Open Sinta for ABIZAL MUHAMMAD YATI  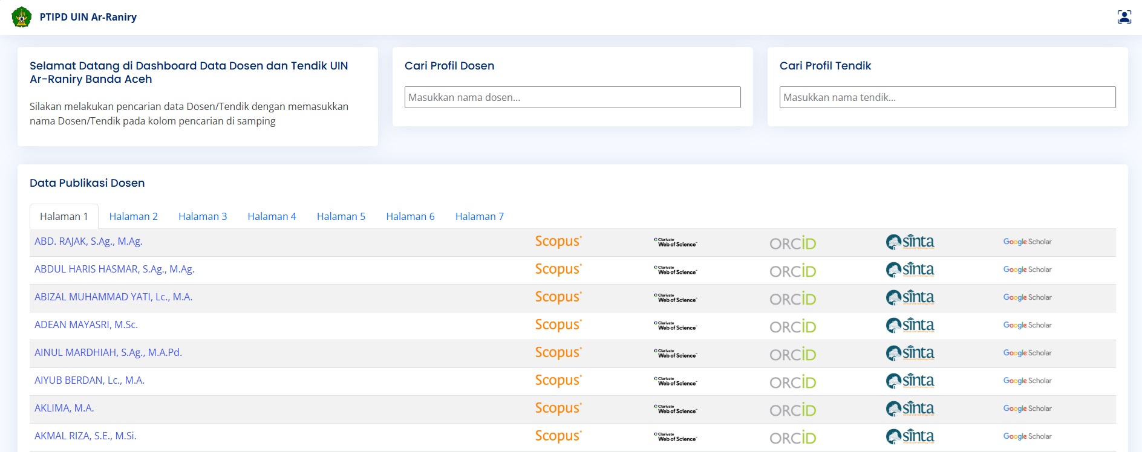(910, 298)
